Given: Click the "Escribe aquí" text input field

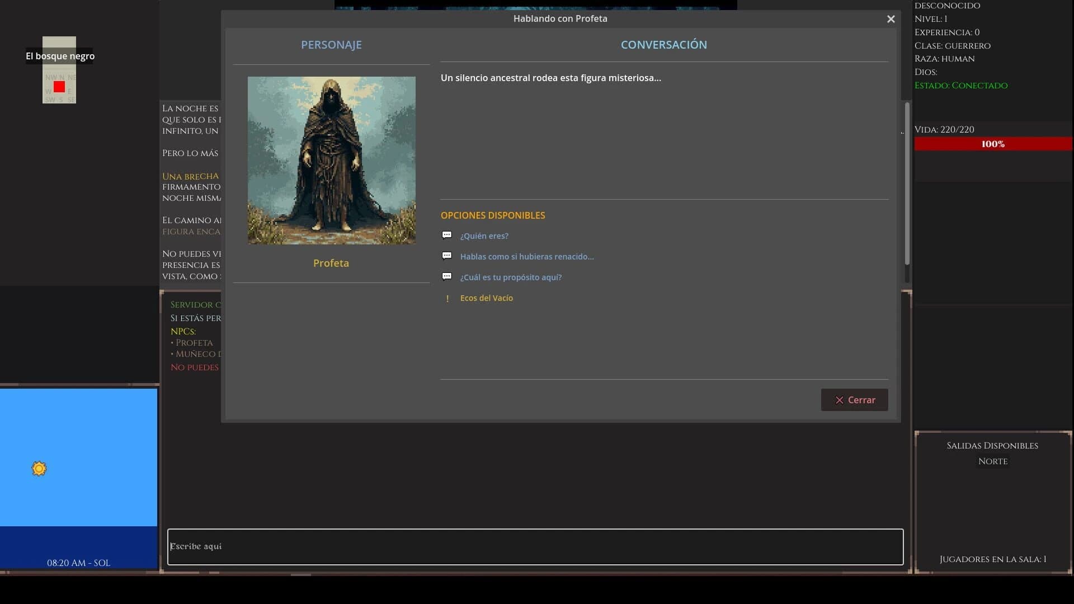Looking at the screenshot, I should click(534, 546).
